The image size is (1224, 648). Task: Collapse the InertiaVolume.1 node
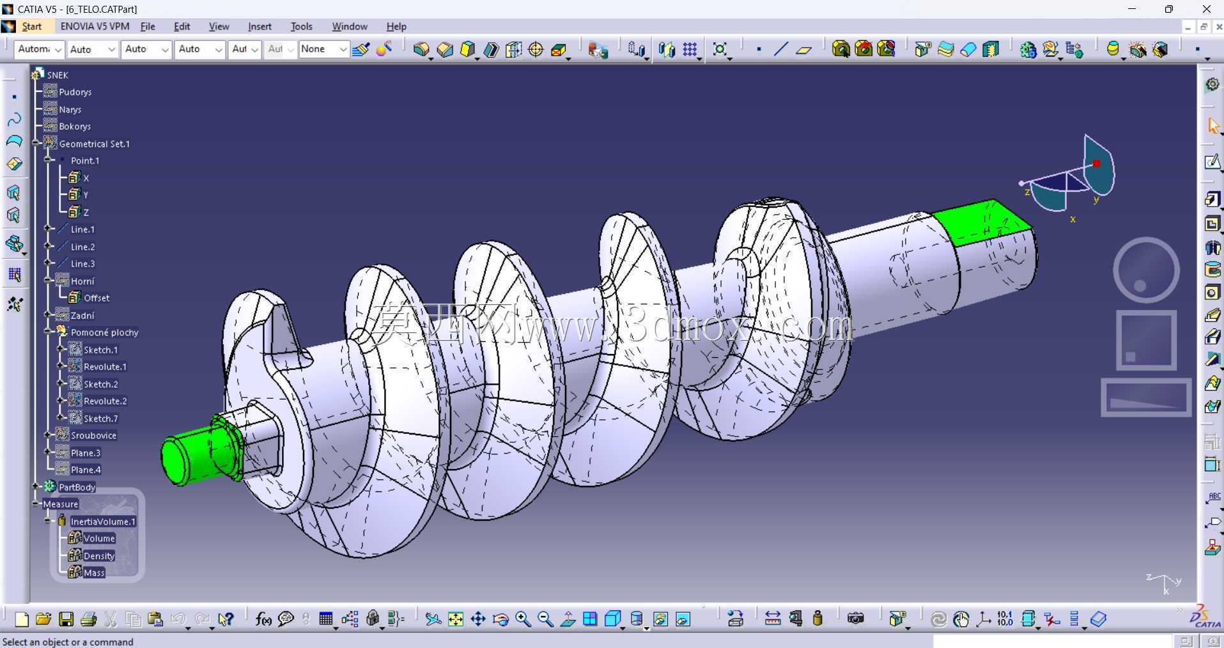click(x=48, y=521)
